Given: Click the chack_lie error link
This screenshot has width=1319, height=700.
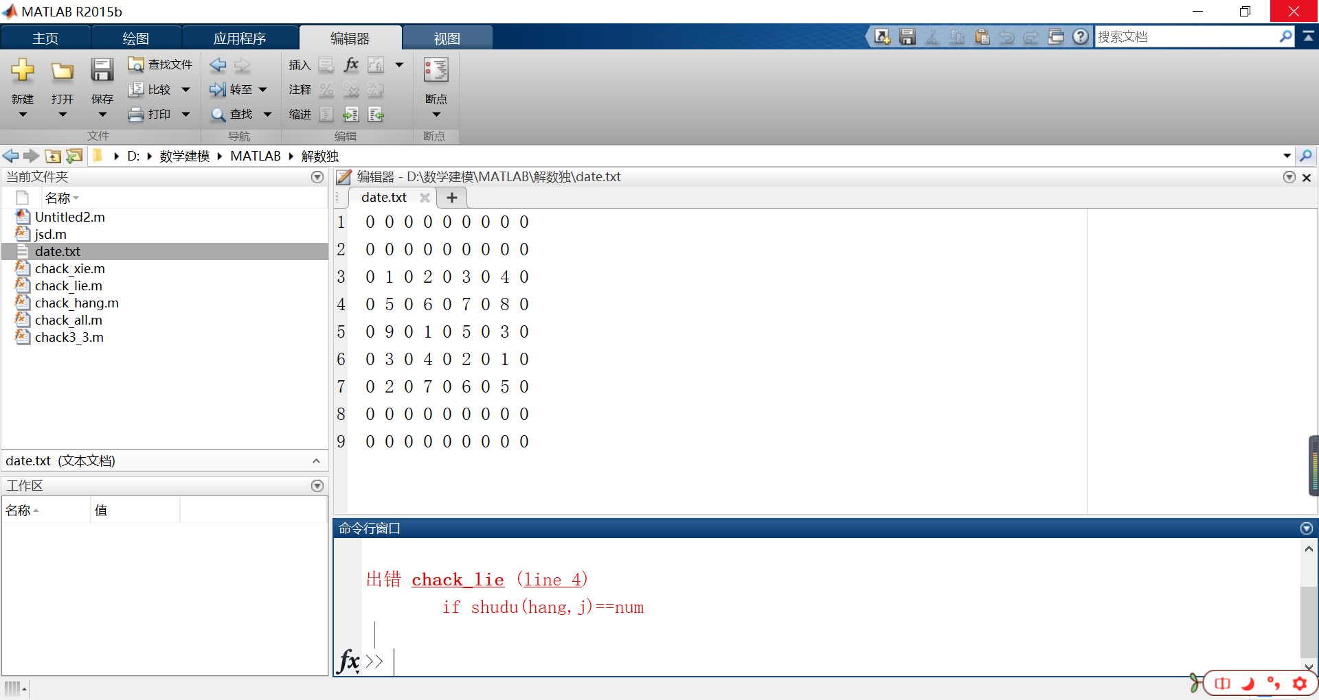Looking at the screenshot, I should 458,580.
